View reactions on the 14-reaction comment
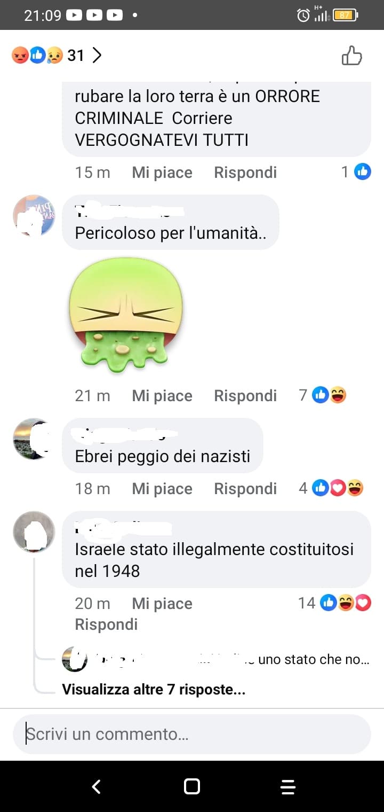This screenshot has height=812, width=384. pos(334,603)
